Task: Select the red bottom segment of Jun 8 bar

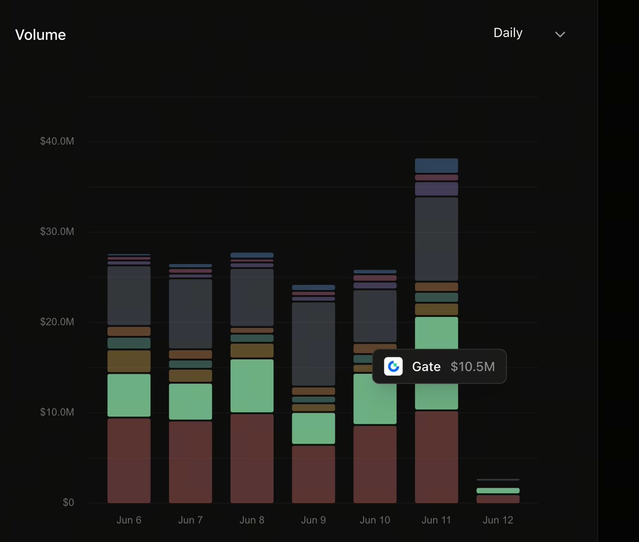Action: coord(252,458)
